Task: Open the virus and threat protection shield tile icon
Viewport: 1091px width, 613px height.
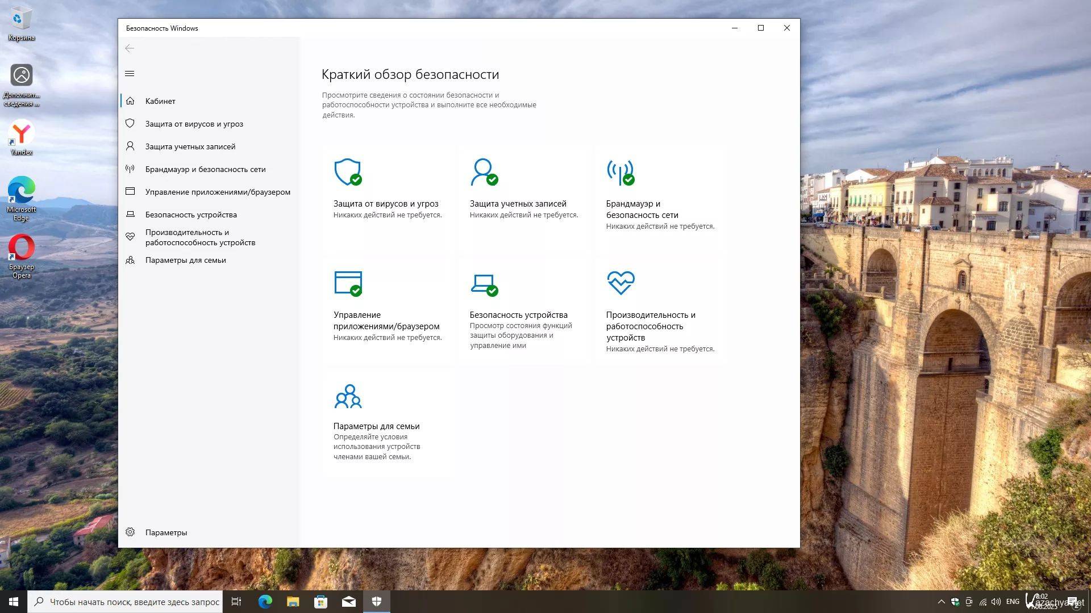Action: (348, 172)
